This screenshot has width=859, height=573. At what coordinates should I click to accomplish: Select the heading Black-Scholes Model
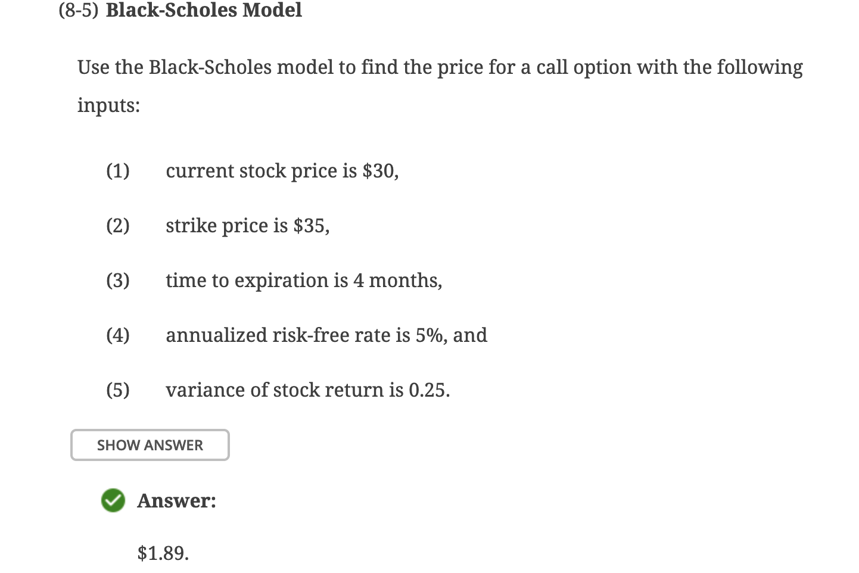pos(204,10)
